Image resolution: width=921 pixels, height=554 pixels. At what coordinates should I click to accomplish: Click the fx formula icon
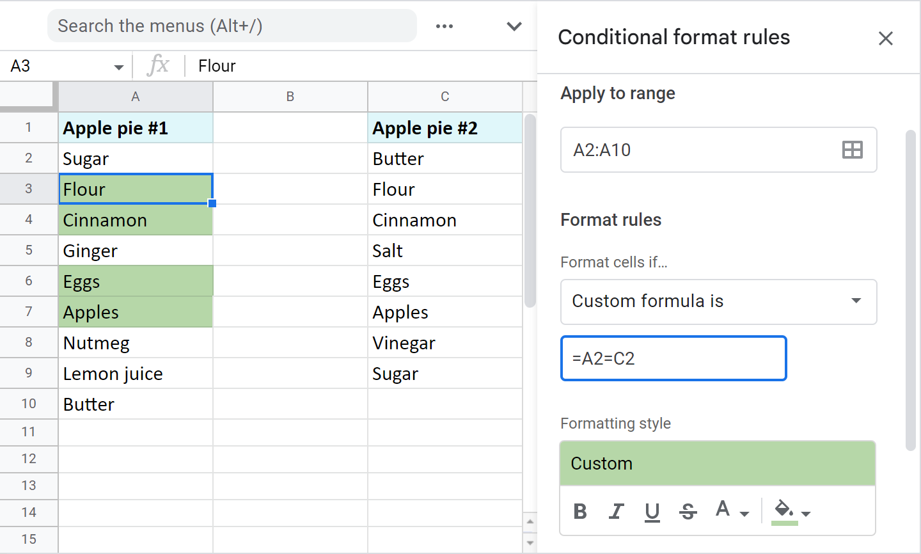pyautogui.click(x=158, y=65)
